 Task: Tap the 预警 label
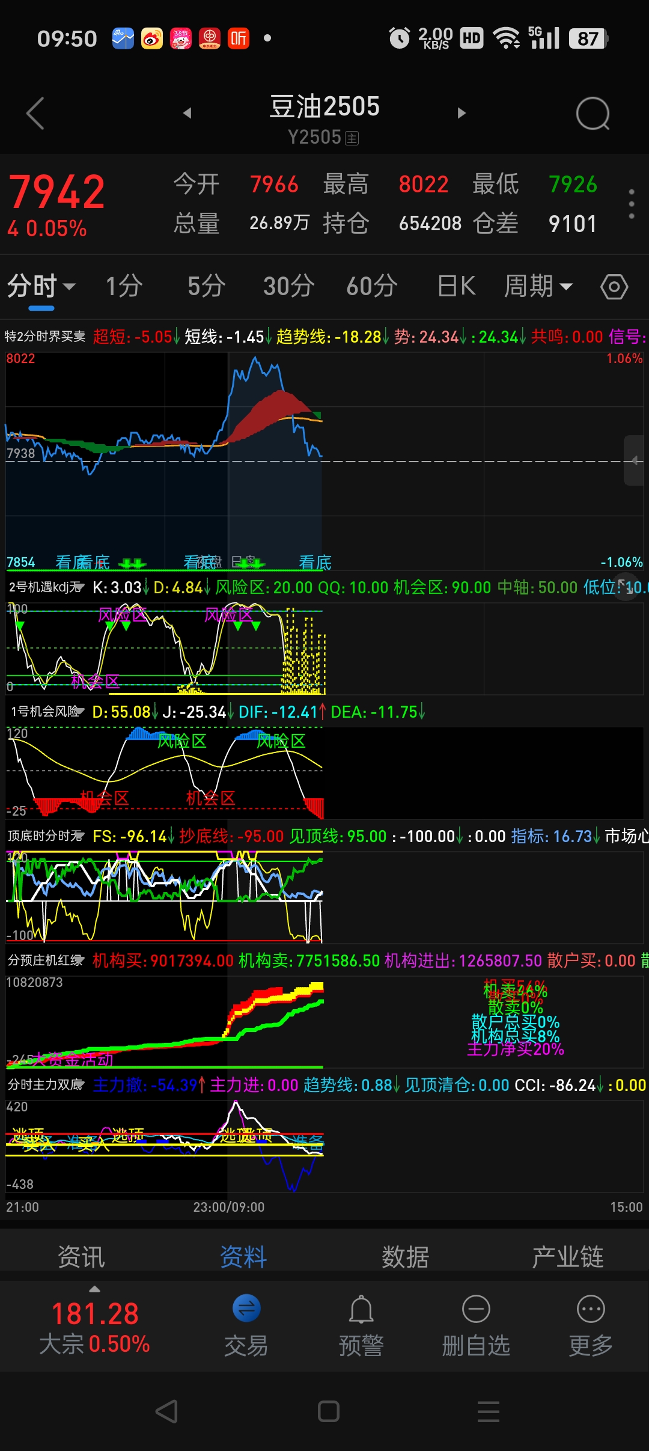361,1346
